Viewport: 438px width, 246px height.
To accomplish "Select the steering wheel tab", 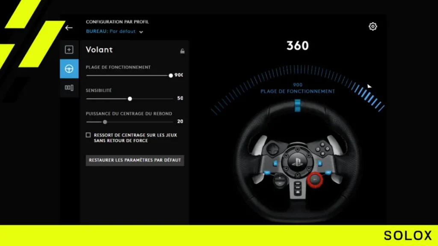I will click(69, 69).
